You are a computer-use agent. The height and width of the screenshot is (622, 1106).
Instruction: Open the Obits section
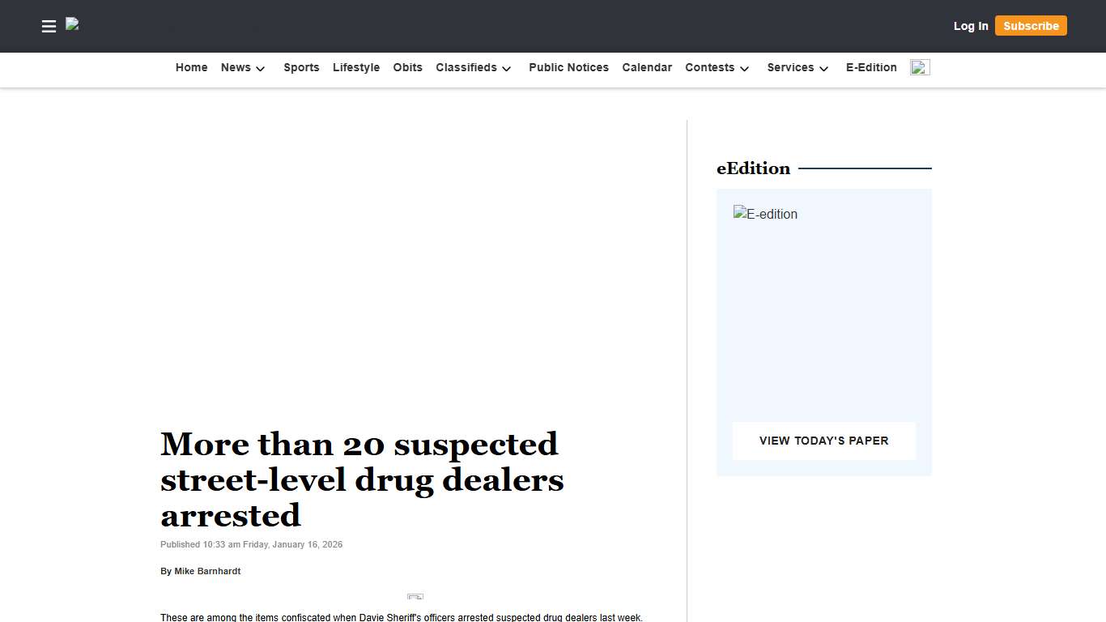(407, 68)
